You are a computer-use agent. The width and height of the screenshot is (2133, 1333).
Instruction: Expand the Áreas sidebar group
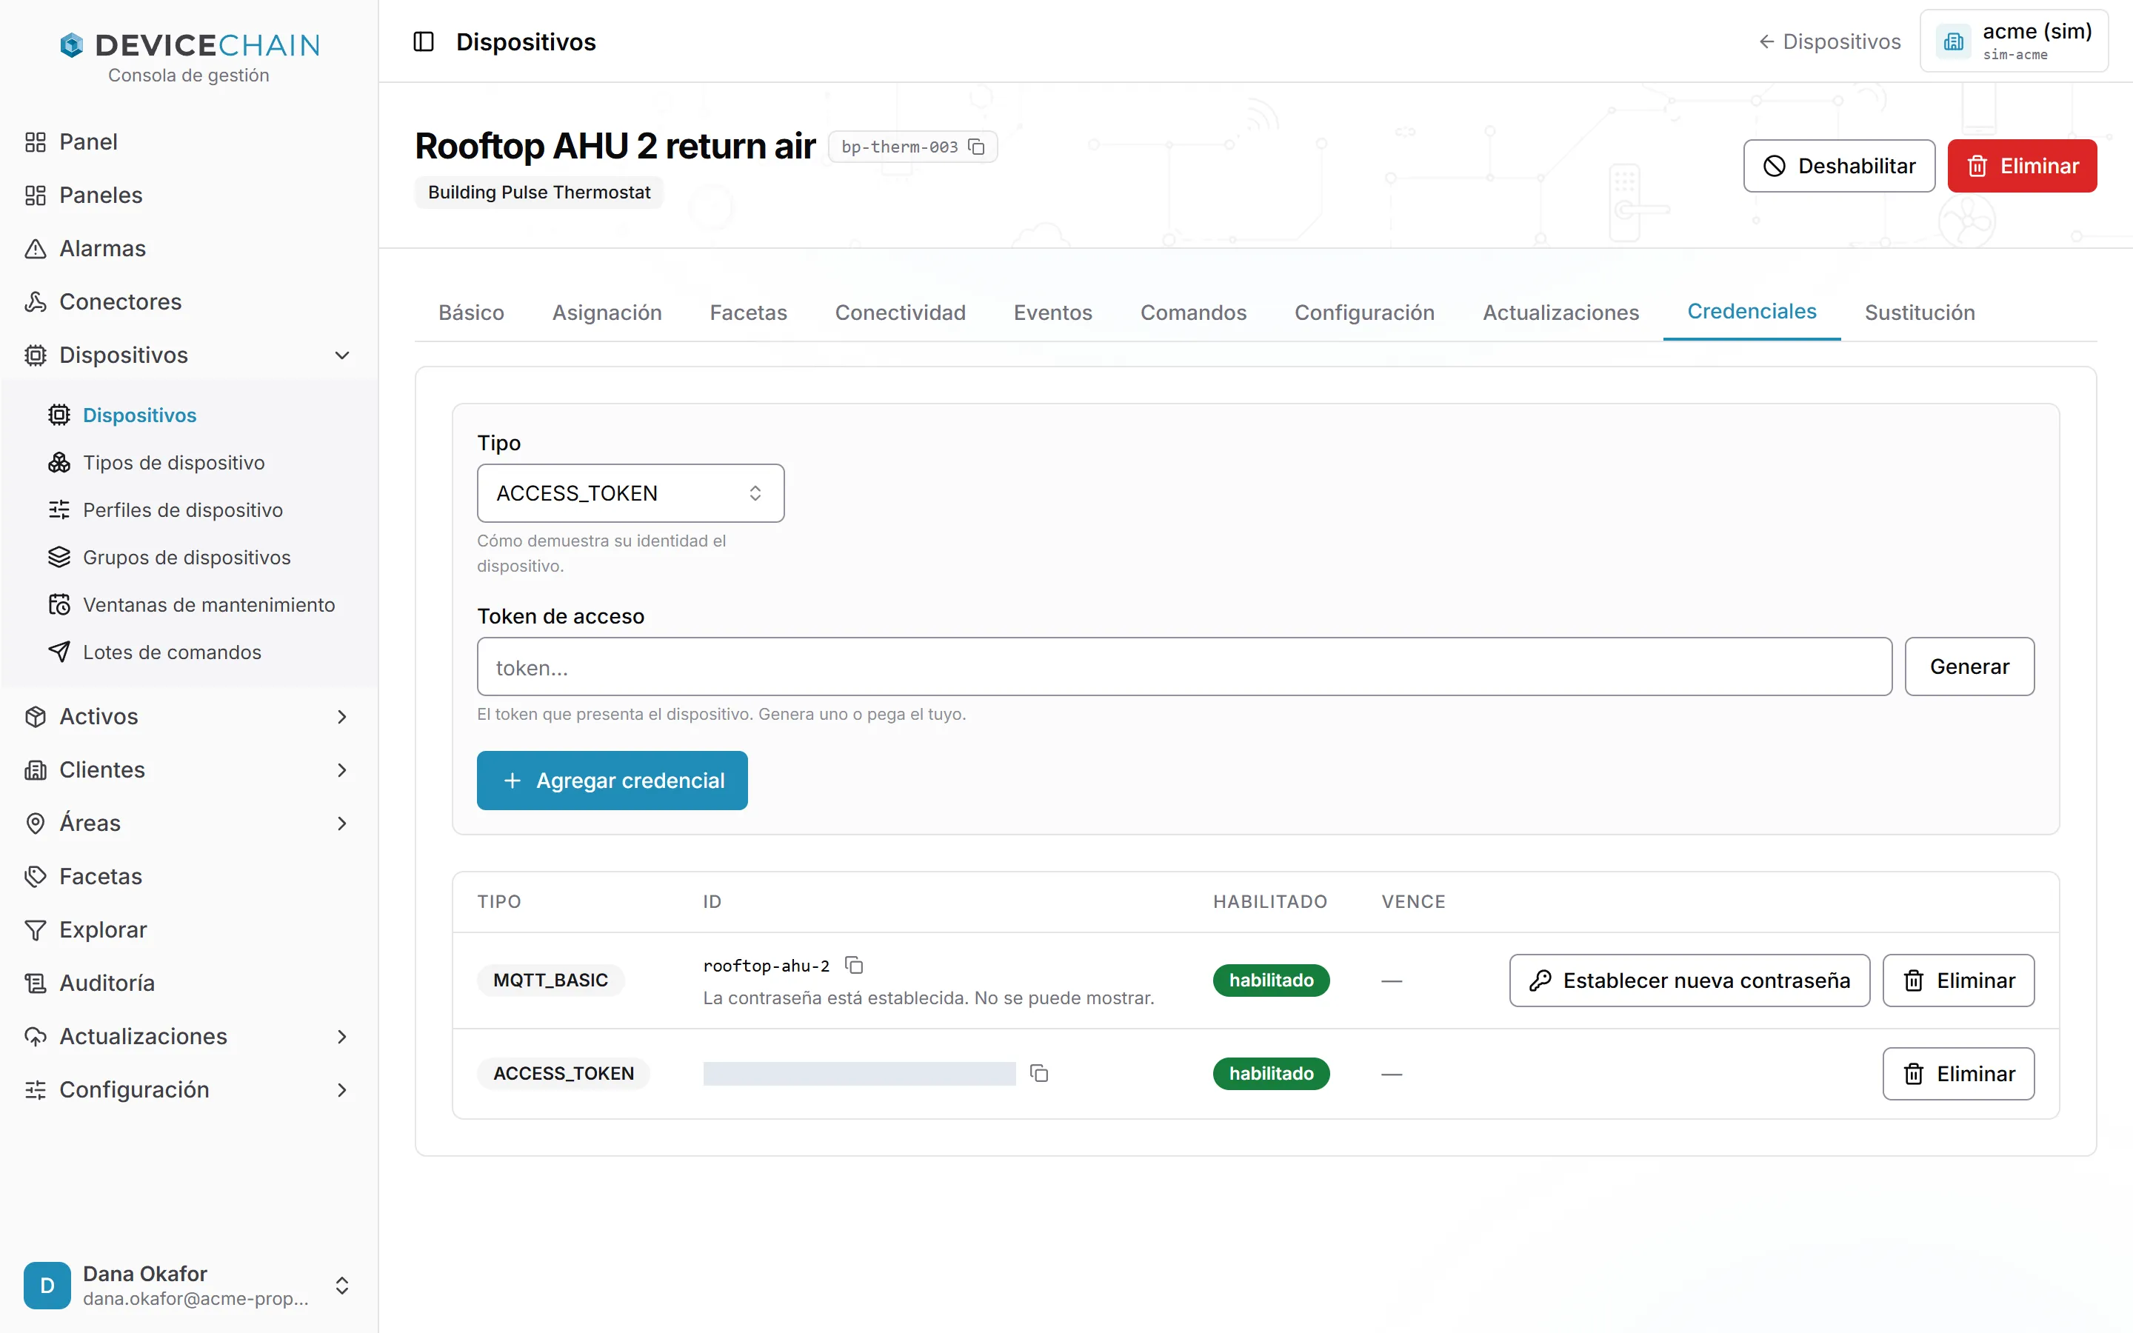pos(189,823)
